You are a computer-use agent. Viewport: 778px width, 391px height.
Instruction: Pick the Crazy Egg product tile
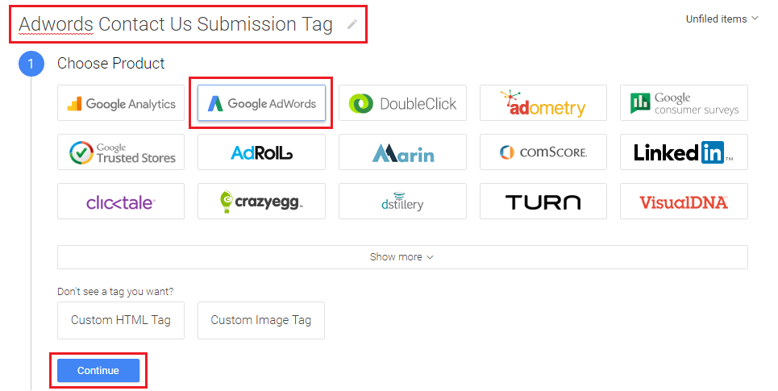[x=261, y=202]
